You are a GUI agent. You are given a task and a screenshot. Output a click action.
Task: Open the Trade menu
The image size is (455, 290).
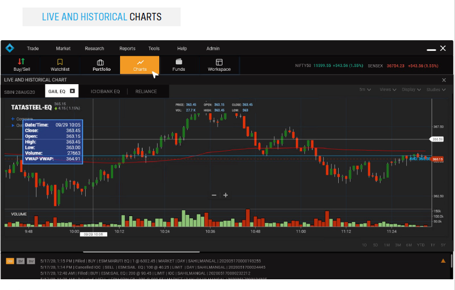[x=33, y=48]
